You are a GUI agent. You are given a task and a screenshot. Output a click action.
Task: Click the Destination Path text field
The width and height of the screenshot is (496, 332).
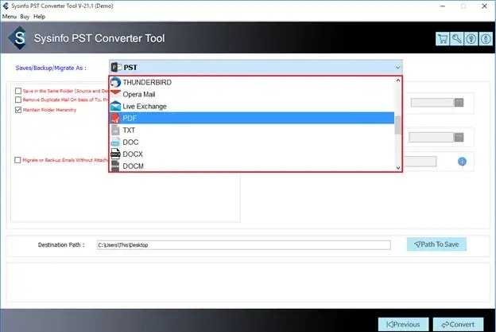click(243, 245)
